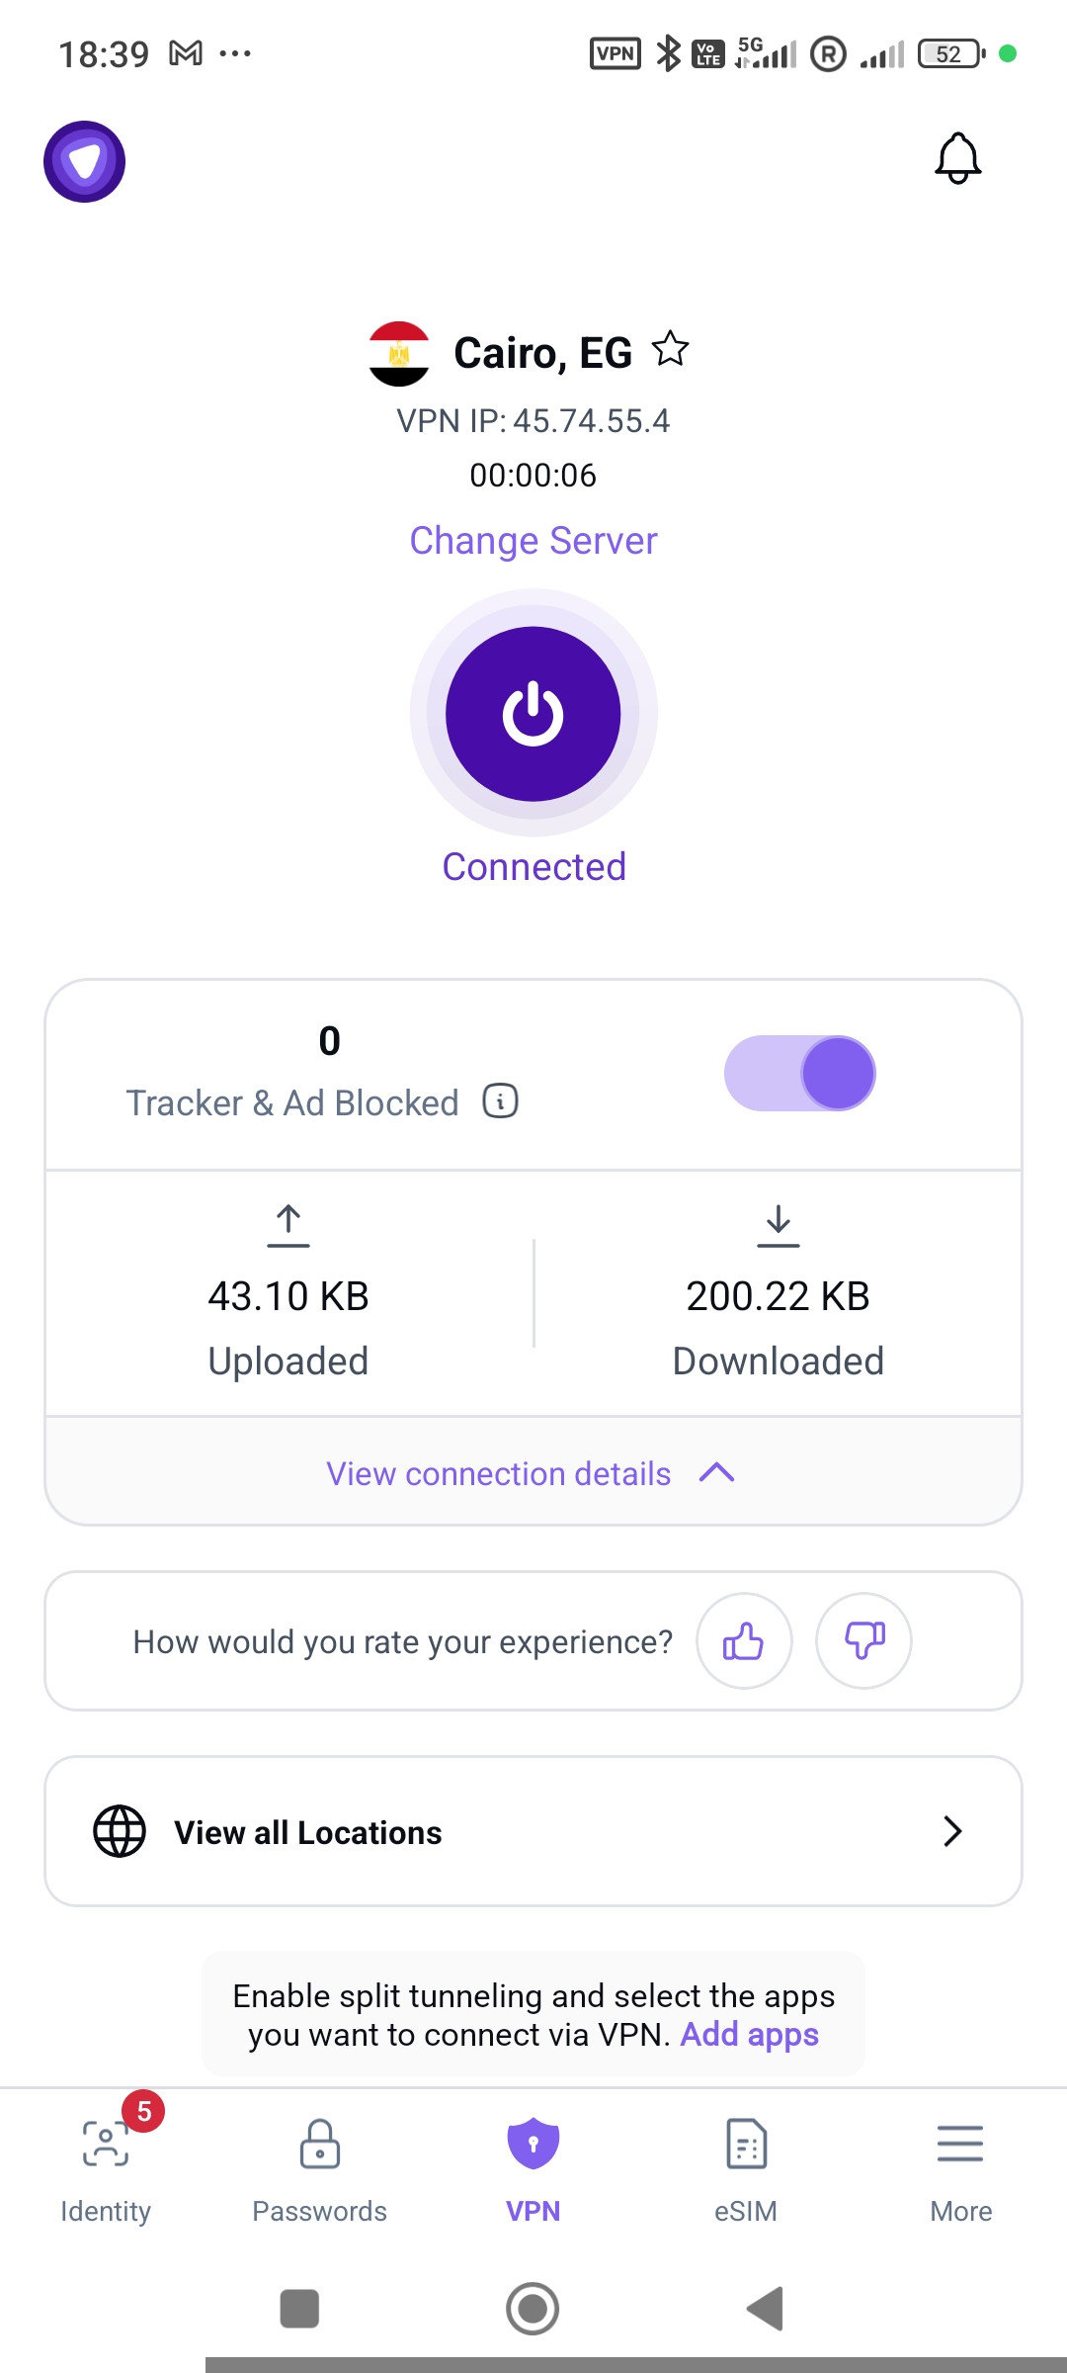Tap the purple shield app logo
Image resolution: width=1067 pixels, height=2373 pixels.
[x=85, y=162]
